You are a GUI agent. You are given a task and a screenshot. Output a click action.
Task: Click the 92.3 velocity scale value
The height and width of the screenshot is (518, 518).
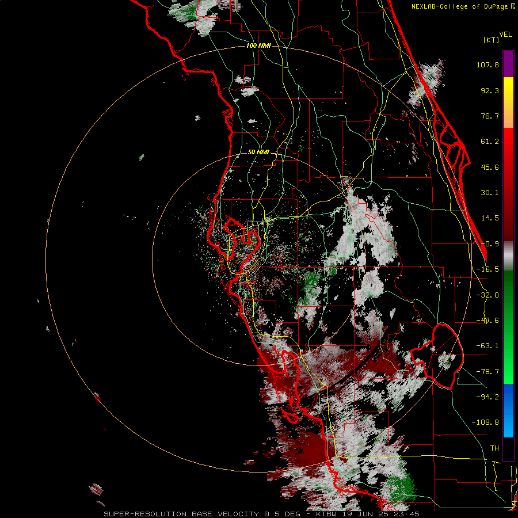490,90
